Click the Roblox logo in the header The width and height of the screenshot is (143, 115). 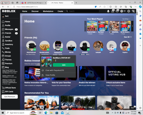[9, 11]
